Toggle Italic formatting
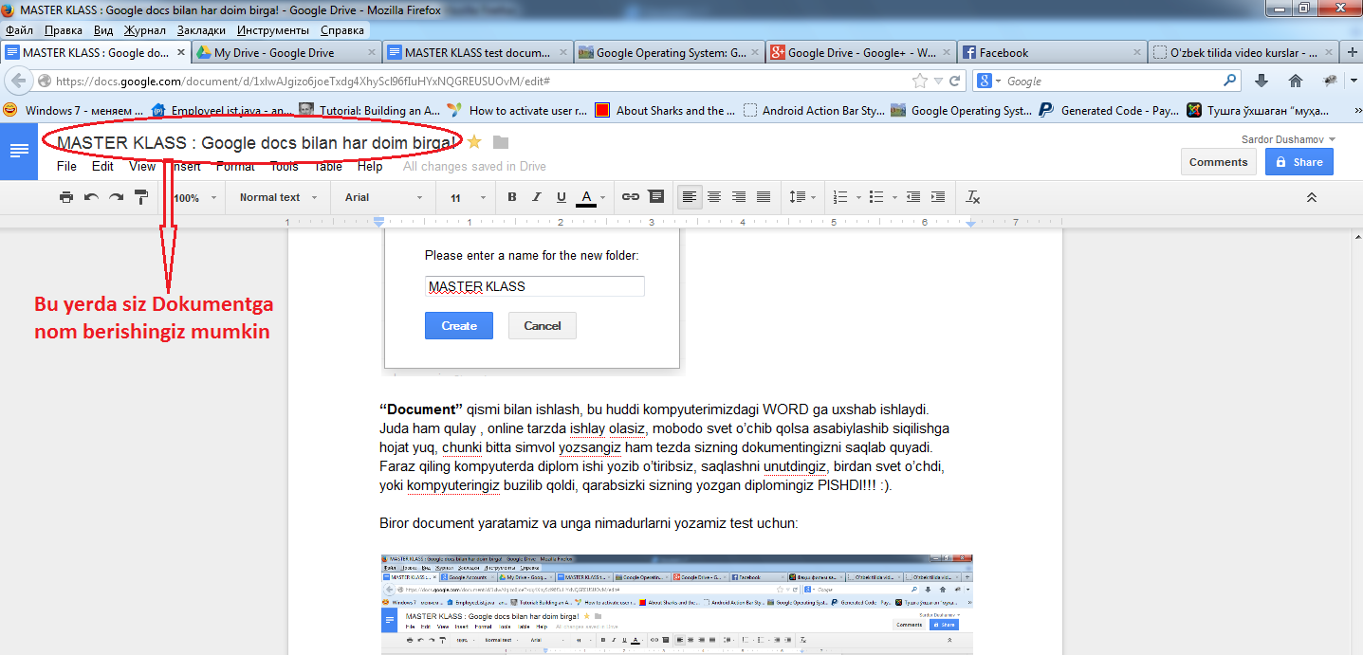This screenshot has height=655, width=1363. point(537,197)
